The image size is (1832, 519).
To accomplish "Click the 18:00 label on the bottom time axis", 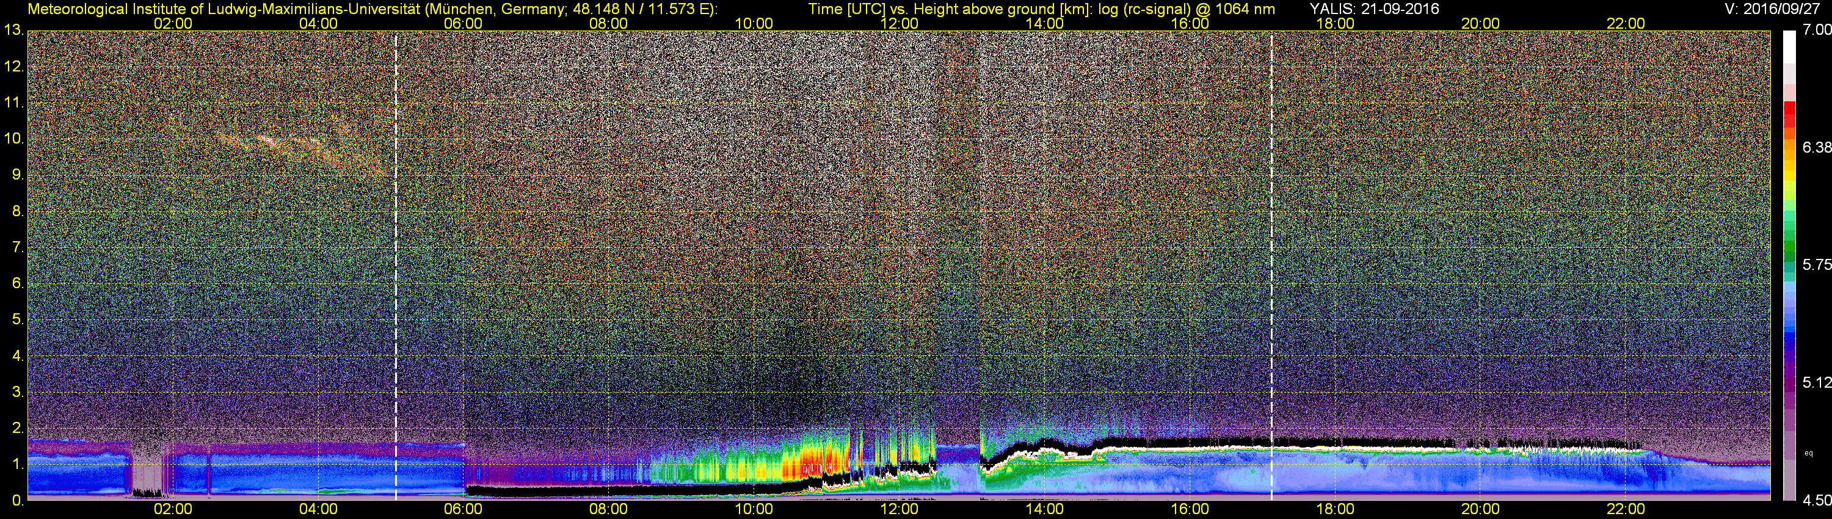I will click(1335, 509).
